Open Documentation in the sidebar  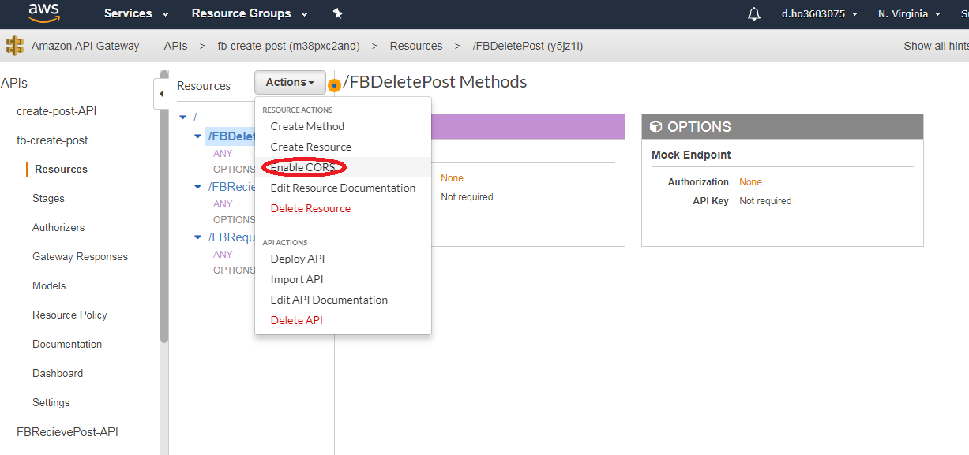tap(67, 344)
